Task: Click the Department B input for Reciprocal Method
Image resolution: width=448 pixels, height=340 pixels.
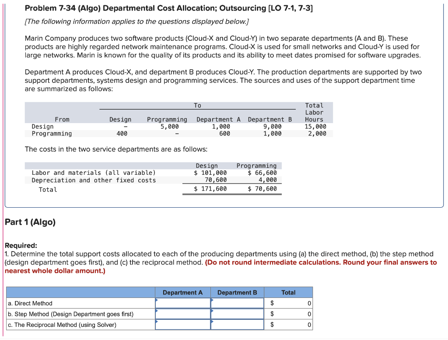Action: (237, 324)
